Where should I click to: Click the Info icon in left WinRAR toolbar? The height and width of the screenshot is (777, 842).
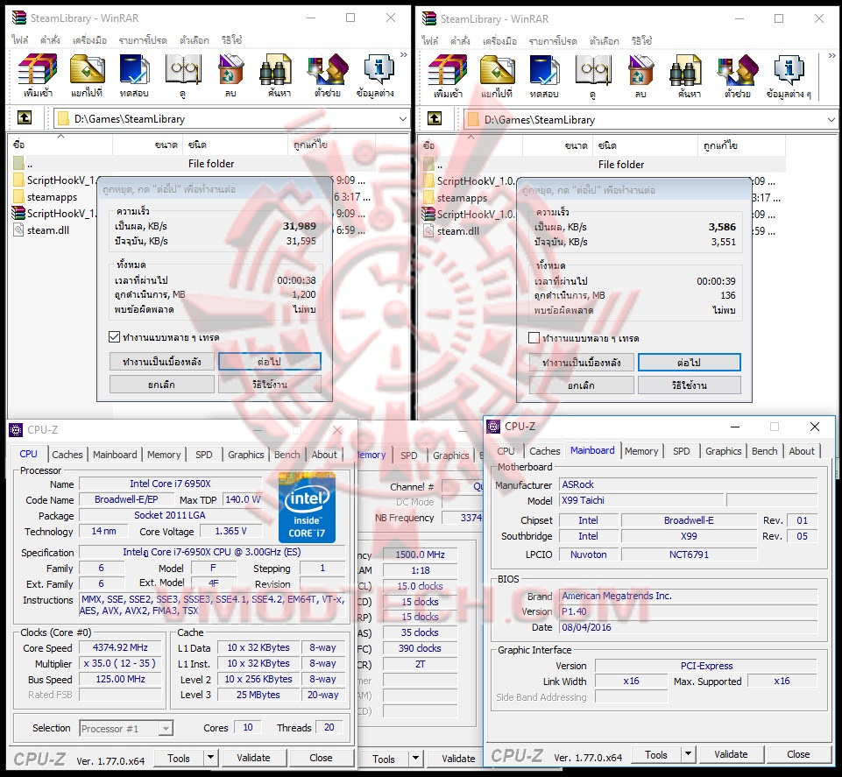click(378, 70)
